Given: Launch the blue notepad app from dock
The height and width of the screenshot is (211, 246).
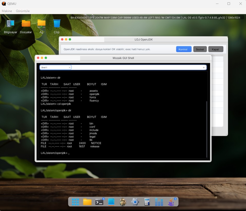Looking at the screenshot, I should 111,202.
